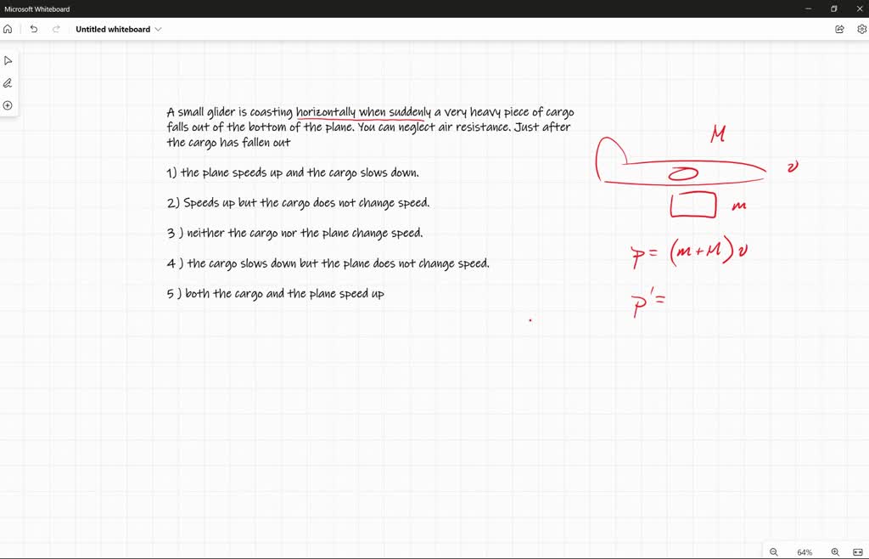Click the Untitled whiteboard title to rename
This screenshot has height=559, width=869.
[x=115, y=28]
